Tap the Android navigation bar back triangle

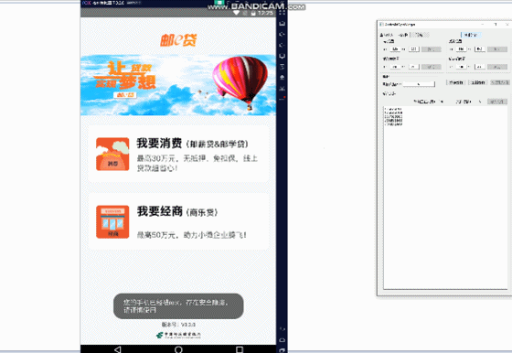[x=118, y=349]
